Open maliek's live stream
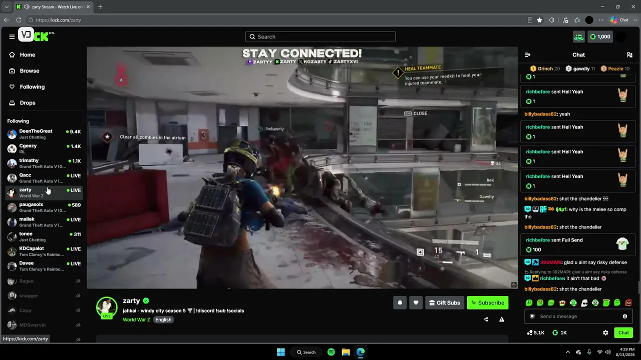 pos(44,222)
